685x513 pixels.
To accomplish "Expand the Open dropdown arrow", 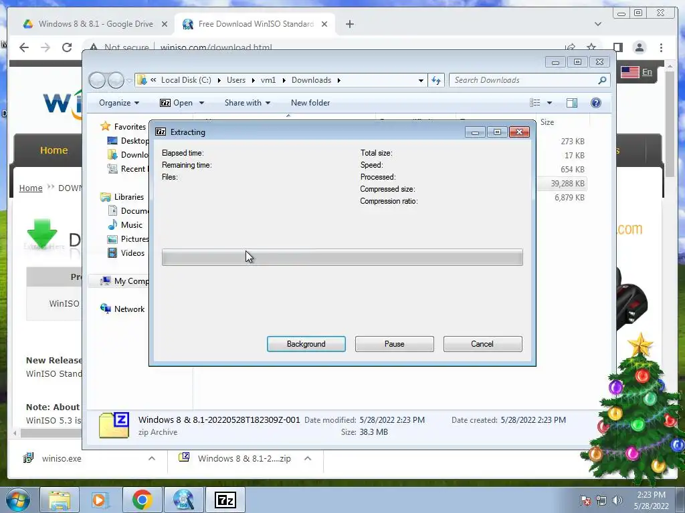I will pyautogui.click(x=201, y=103).
